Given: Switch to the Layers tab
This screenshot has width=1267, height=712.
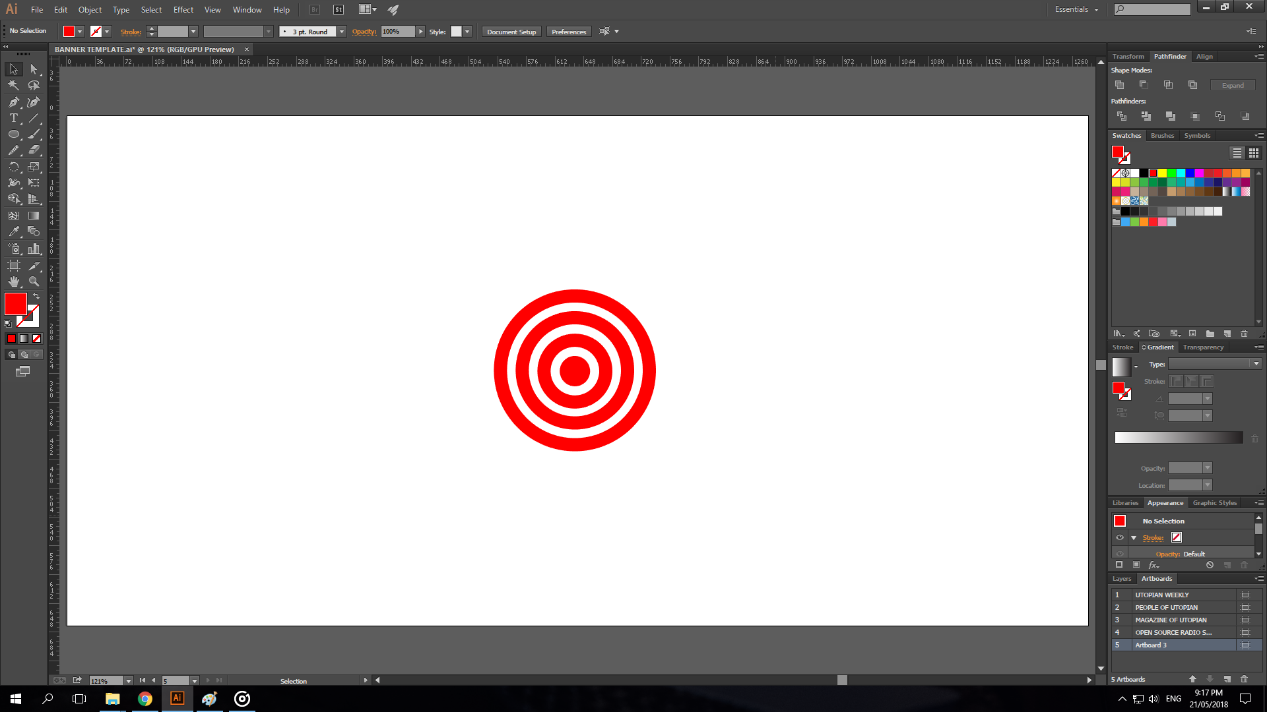Looking at the screenshot, I should pos(1122,579).
